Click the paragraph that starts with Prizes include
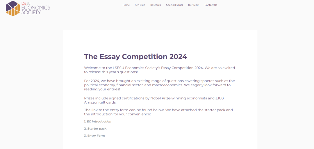The height and width of the screenshot is (149, 314). point(154,100)
